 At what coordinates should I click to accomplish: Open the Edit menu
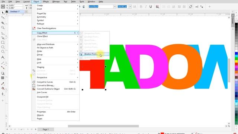(10, 1)
